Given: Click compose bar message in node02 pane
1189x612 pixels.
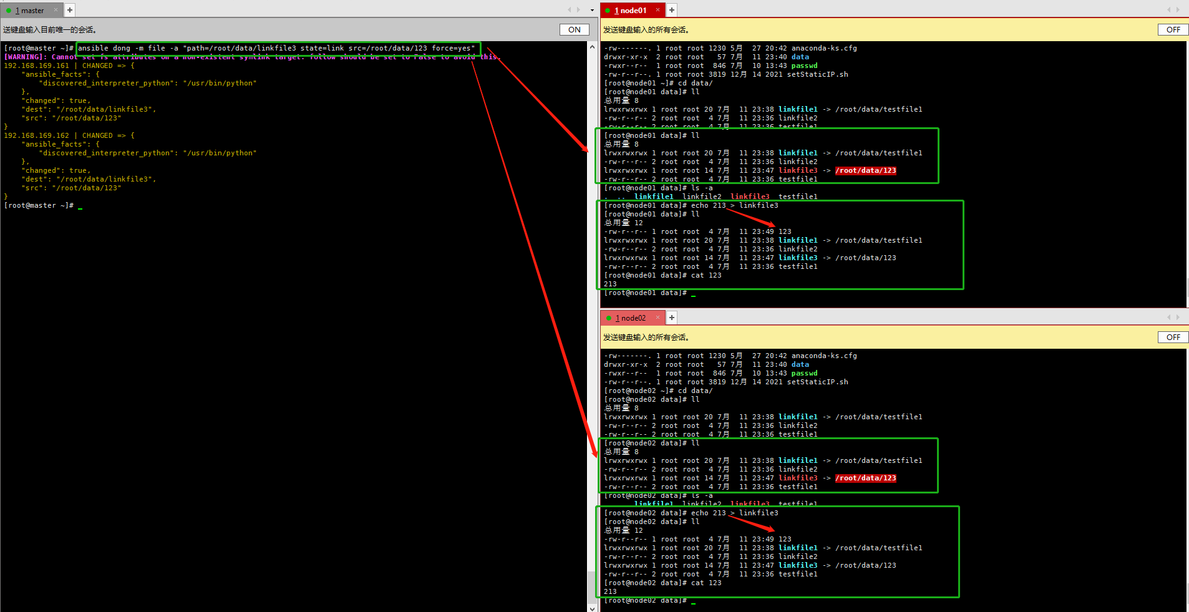Looking at the screenshot, I should click(646, 337).
